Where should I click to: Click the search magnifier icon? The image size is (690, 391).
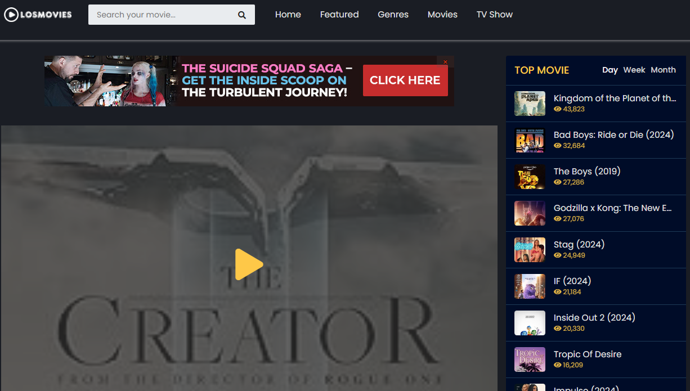click(242, 15)
